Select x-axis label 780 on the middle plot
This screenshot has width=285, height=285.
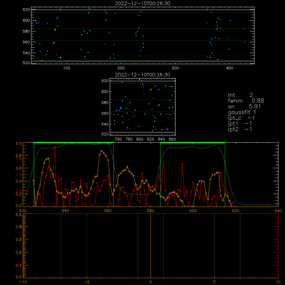click(129, 139)
